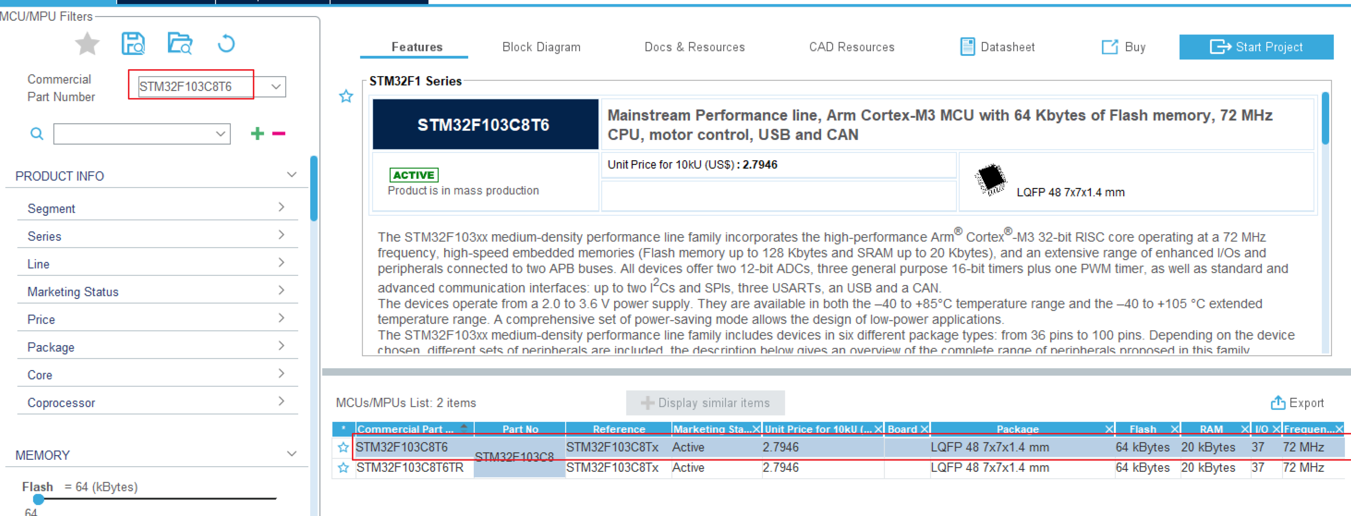Click the Export icon above the list
This screenshot has width=1351, height=516.
tap(1277, 403)
